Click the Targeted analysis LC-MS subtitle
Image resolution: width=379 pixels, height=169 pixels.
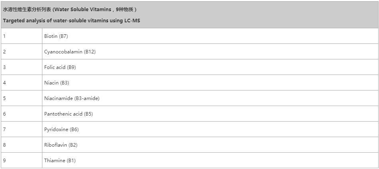71,20
